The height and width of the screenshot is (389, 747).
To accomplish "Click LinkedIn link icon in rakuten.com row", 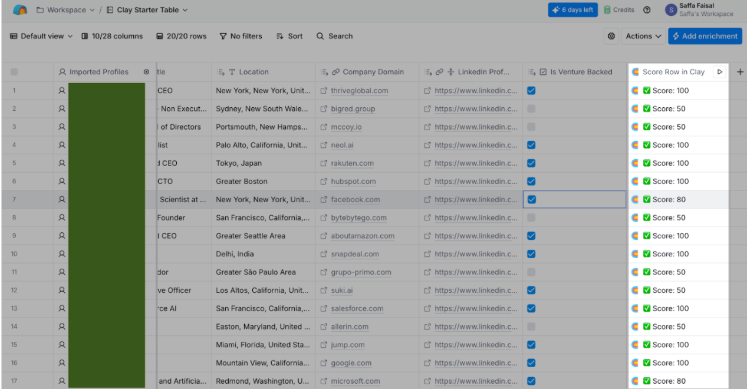I will 427,163.
